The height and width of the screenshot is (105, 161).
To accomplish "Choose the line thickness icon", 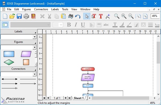I will coord(150,25).
